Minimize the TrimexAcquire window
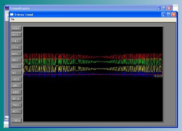 click(159, 8)
